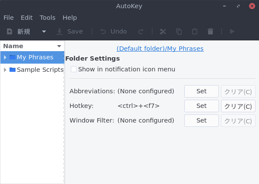Viewport: 259px width, 184px height.
Task: Close the AutoKey window
Action: tap(252, 6)
